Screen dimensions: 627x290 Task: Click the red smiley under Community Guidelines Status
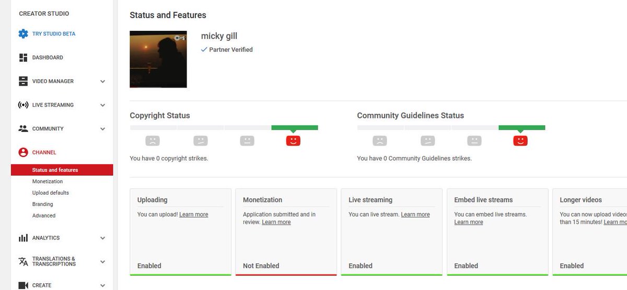pyautogui.click(x=520, y=140)
